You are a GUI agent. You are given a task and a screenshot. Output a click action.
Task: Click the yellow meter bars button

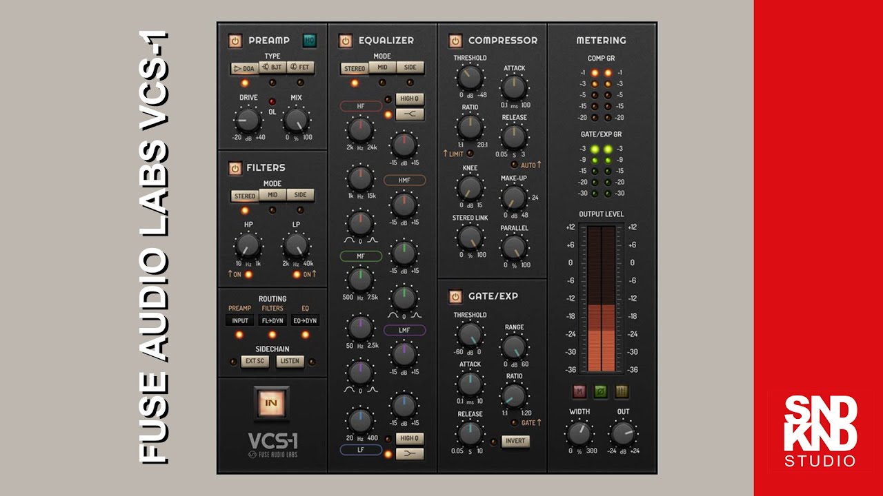tap(622, 391)
